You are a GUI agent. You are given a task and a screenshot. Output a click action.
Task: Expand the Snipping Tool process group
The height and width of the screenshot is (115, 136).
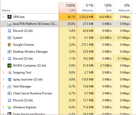tap(3, 72)
